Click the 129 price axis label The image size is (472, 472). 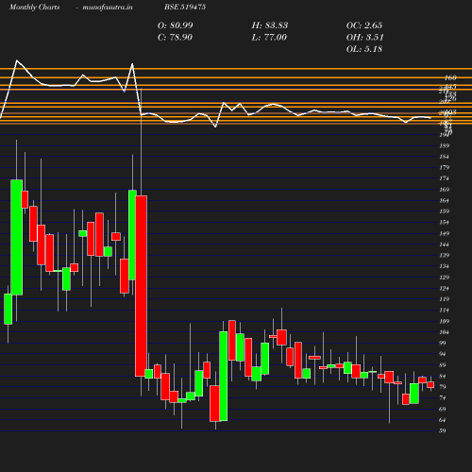[x=445, y=278]
